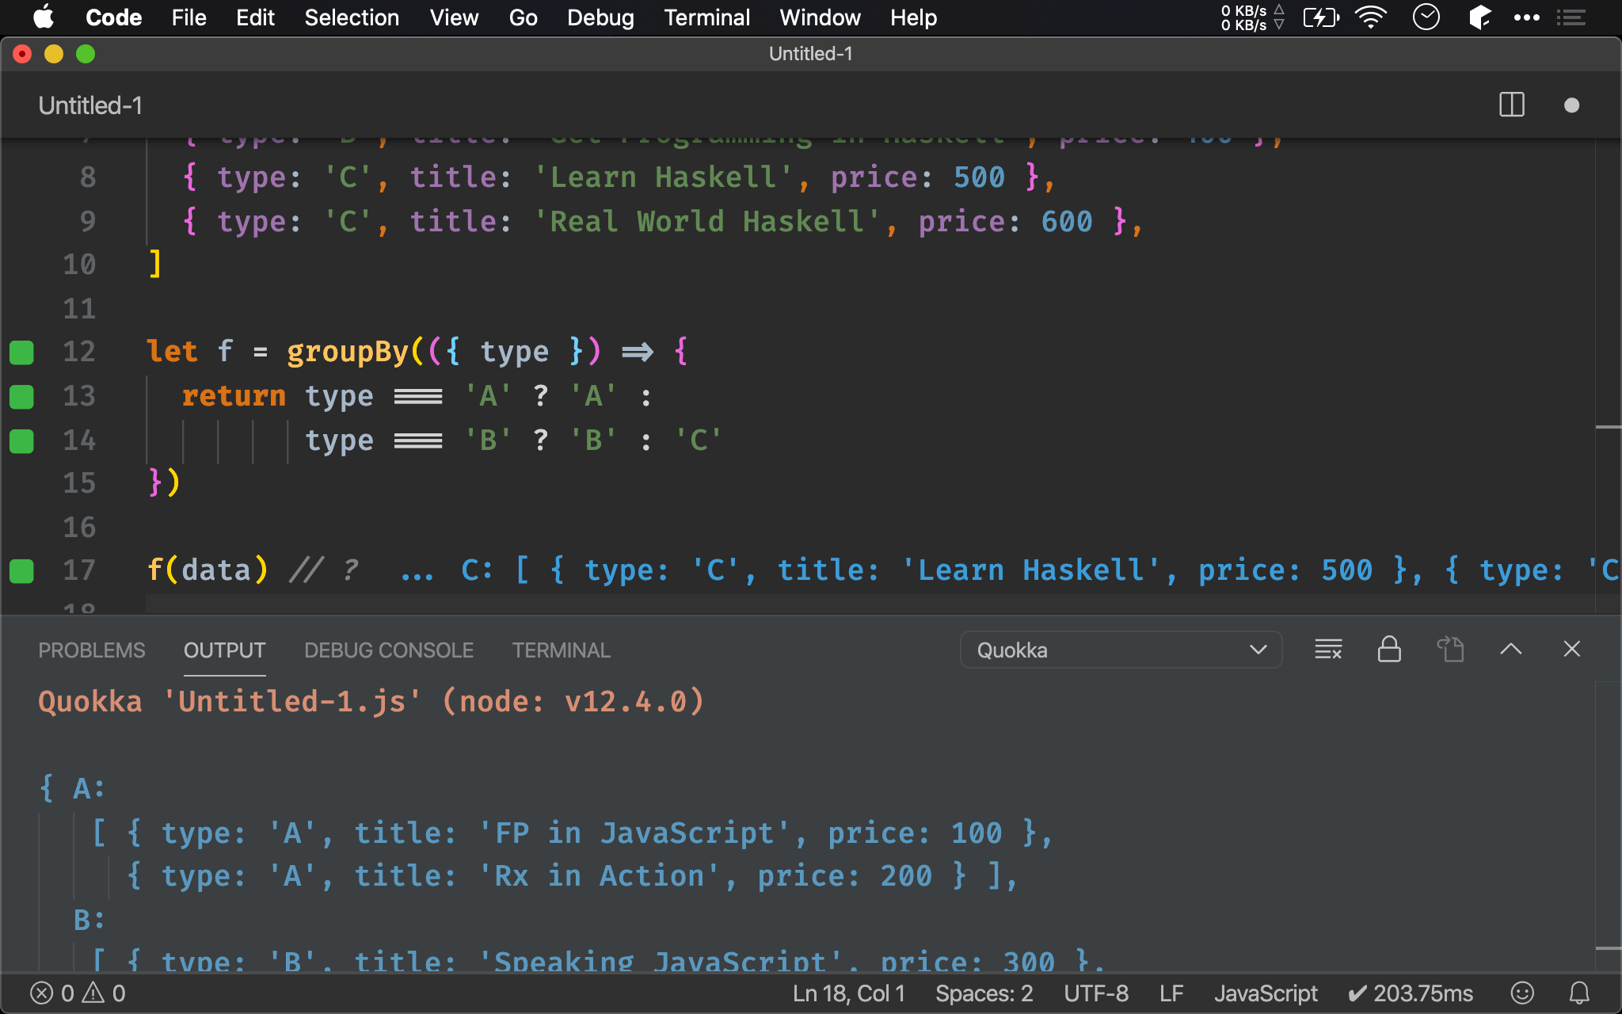Open the Apple menu
This screenshot has height=1014, width=1622.
pyautogui.click(x=44, y=17)
